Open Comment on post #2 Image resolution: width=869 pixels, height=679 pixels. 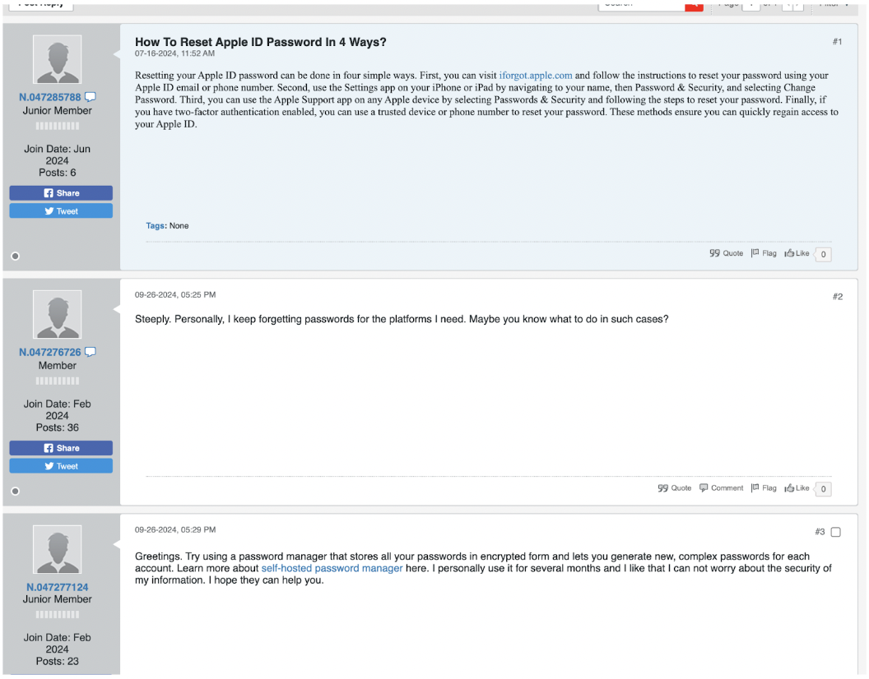click(721, 488)
